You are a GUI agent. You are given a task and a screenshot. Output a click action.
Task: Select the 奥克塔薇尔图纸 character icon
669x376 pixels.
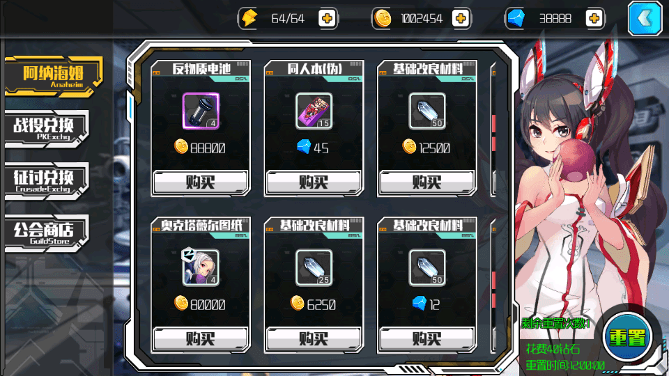(x=201, y=267)
